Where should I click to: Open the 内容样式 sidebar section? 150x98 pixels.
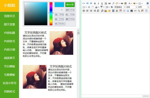pyautogui.click(x=9, y=41)
